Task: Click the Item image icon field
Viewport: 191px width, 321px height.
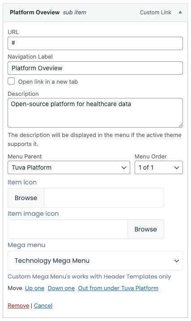Action: [x=68, y=229]
